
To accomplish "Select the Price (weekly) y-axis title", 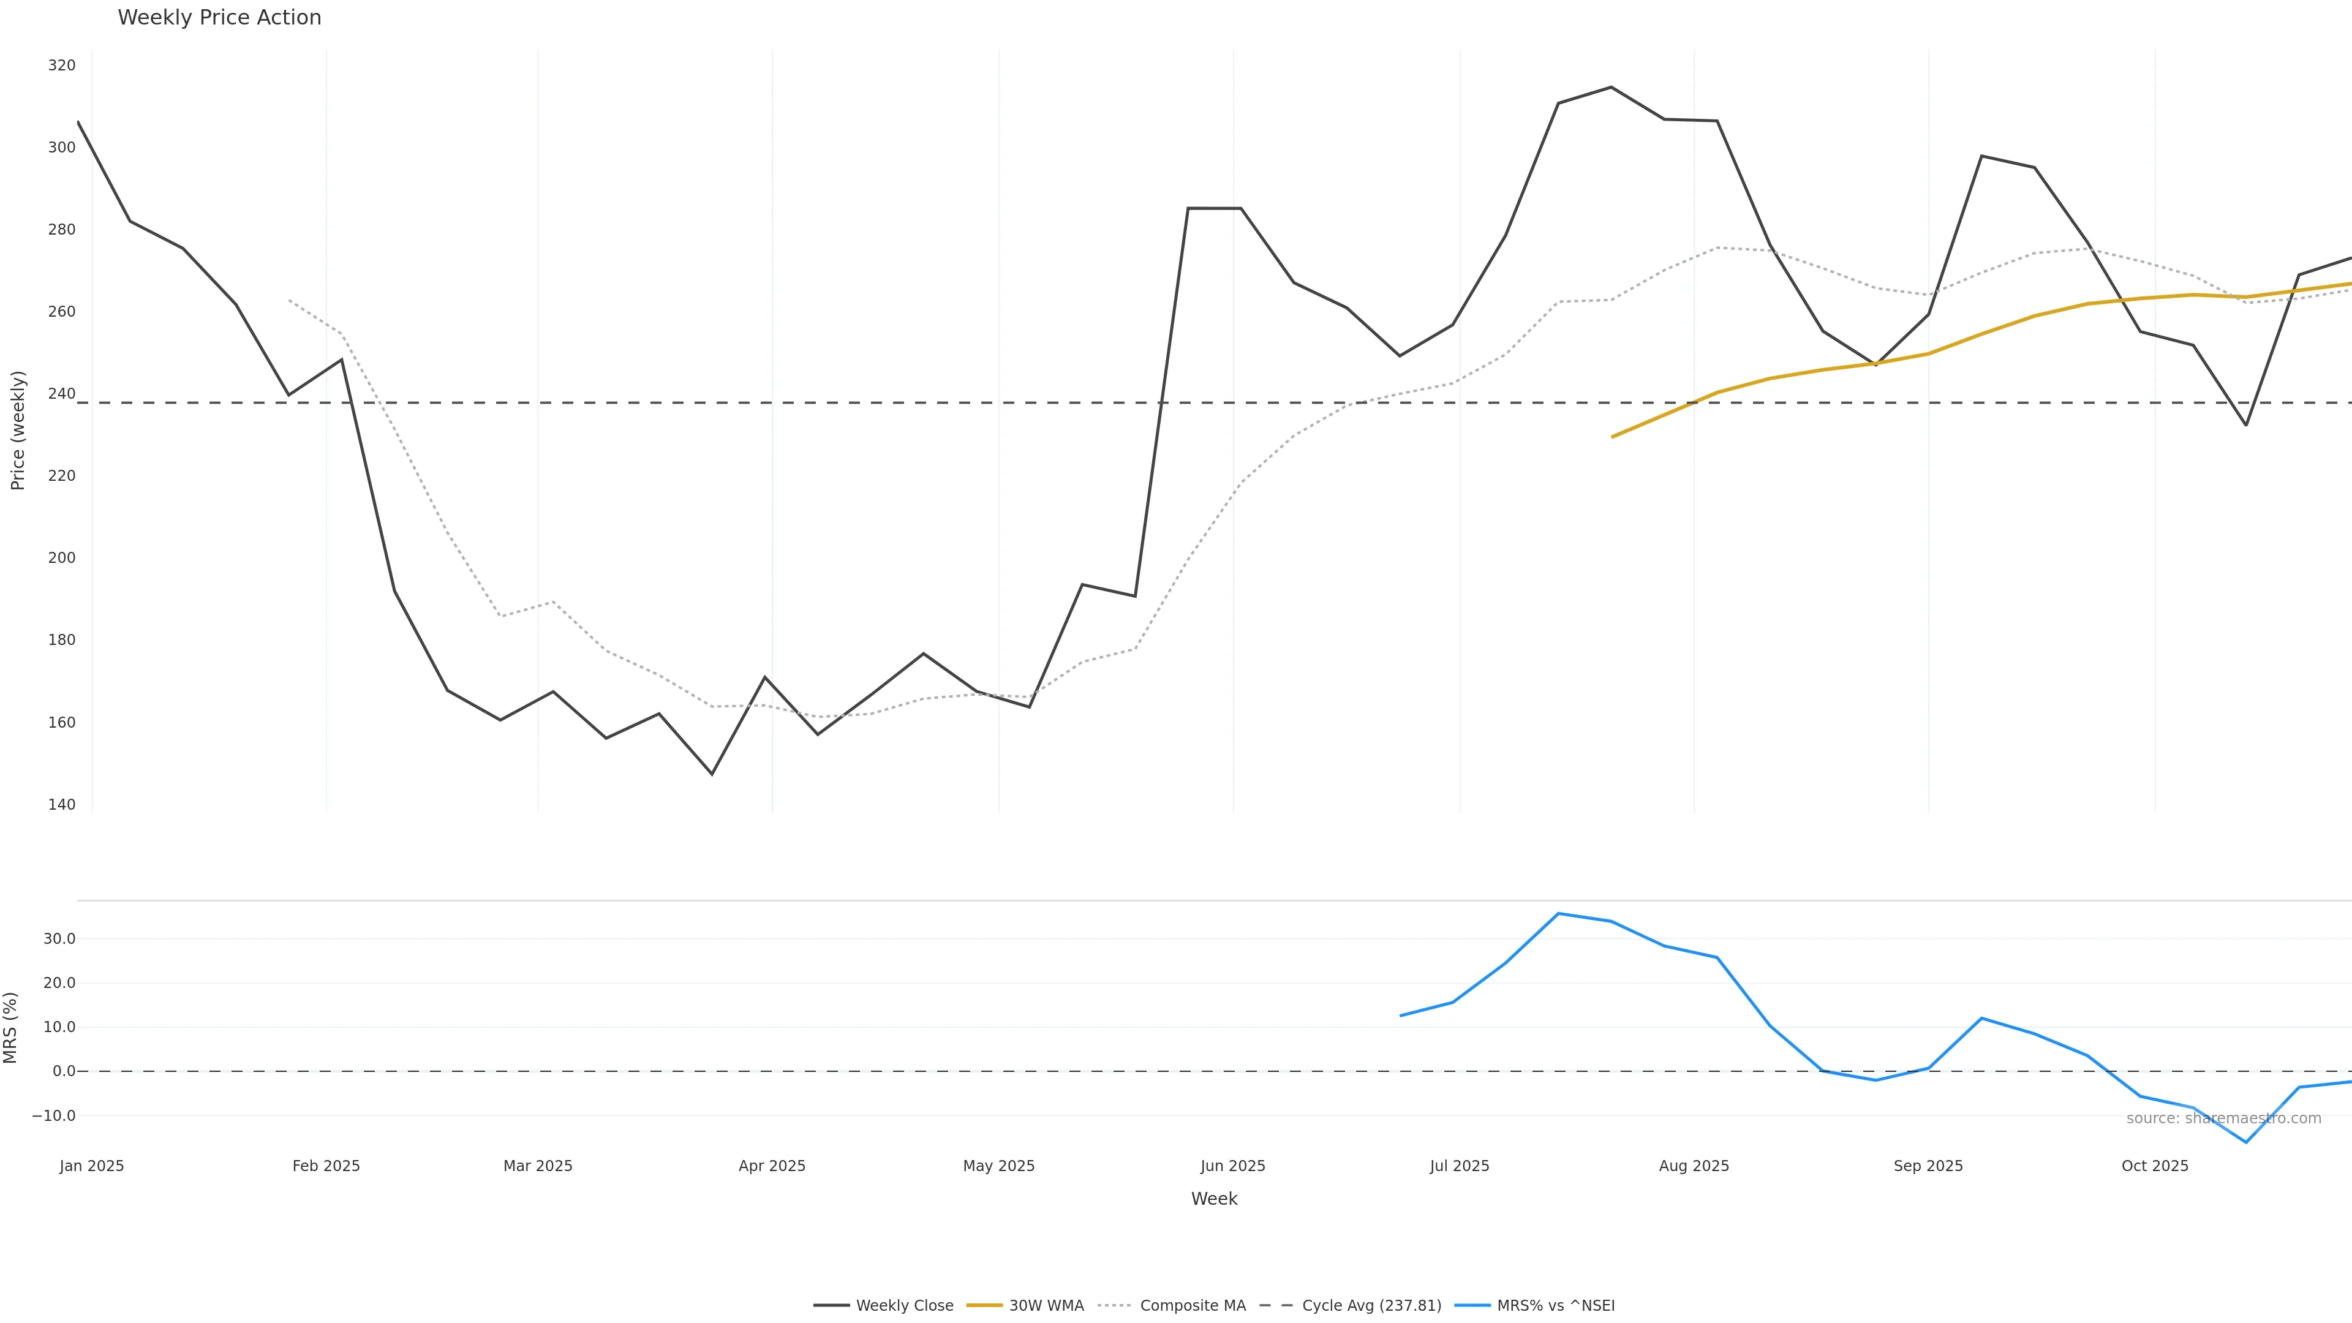I will click(x=17, y=430).
